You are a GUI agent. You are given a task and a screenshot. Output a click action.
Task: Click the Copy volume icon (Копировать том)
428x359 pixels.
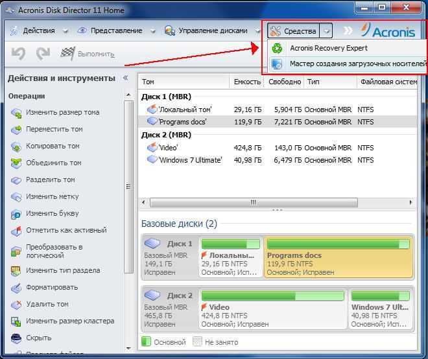[16, 146]
